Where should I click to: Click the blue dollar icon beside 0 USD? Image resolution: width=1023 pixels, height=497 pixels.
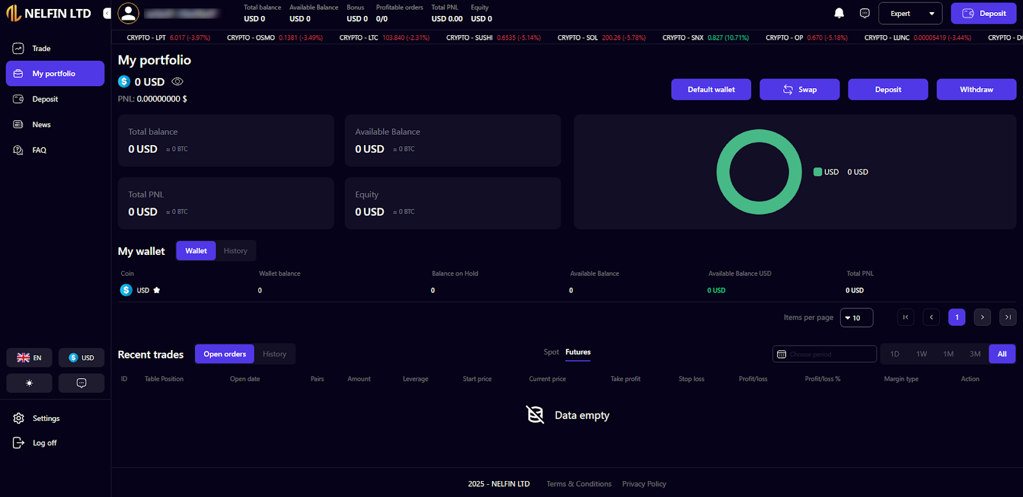[x=124, y=82]
